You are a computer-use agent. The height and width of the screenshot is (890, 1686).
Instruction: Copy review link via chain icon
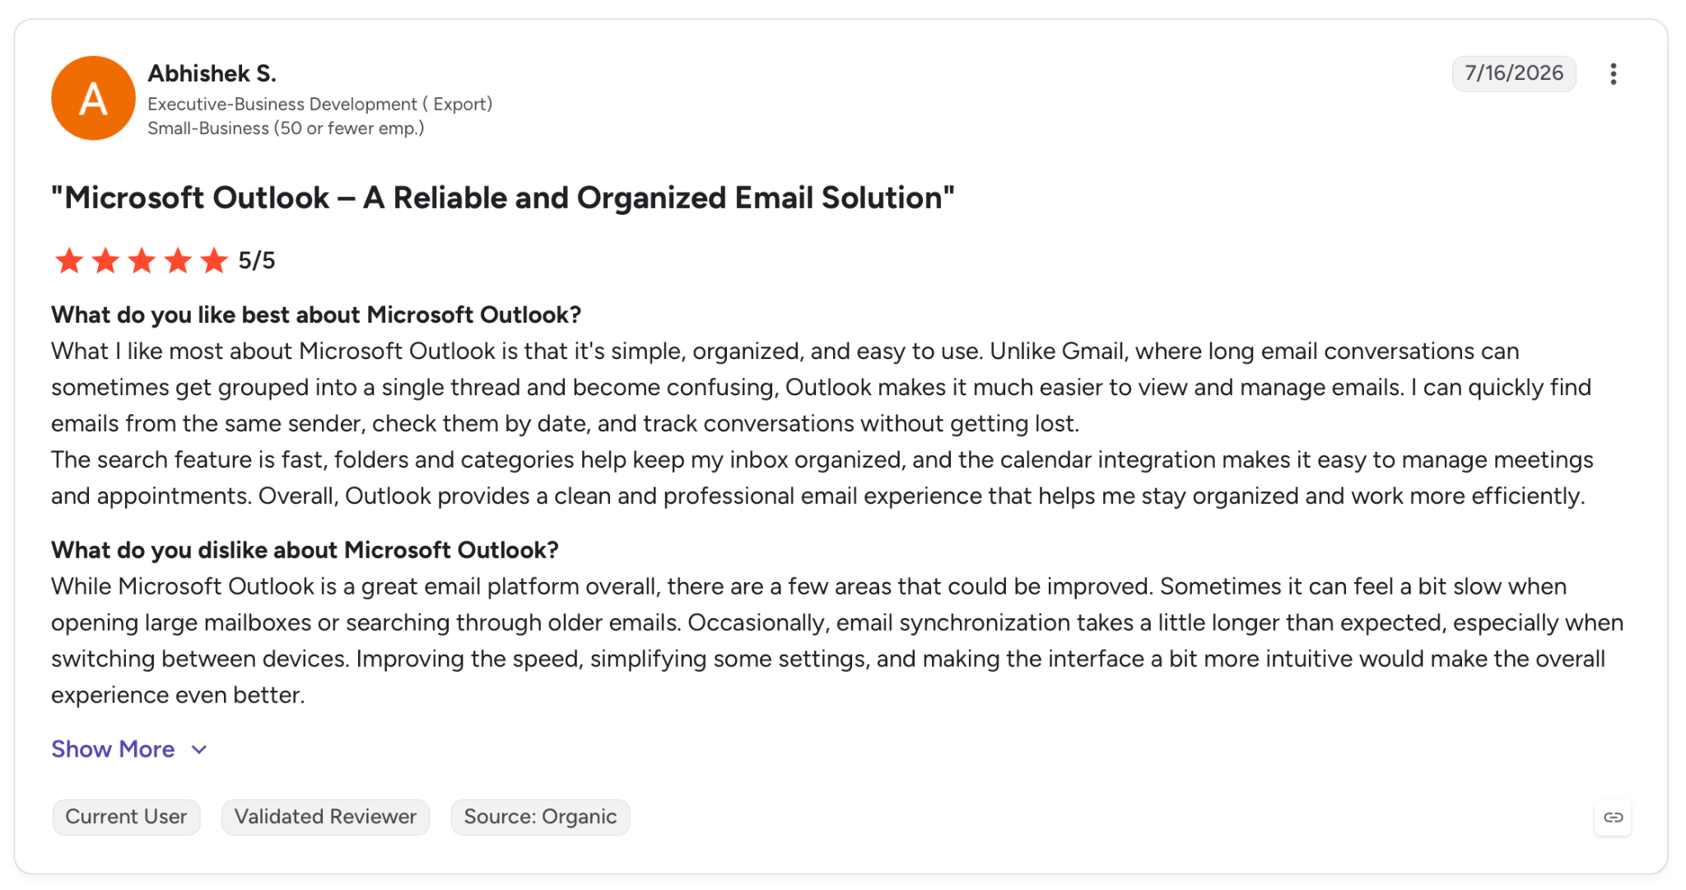(x=1613, y=818)
